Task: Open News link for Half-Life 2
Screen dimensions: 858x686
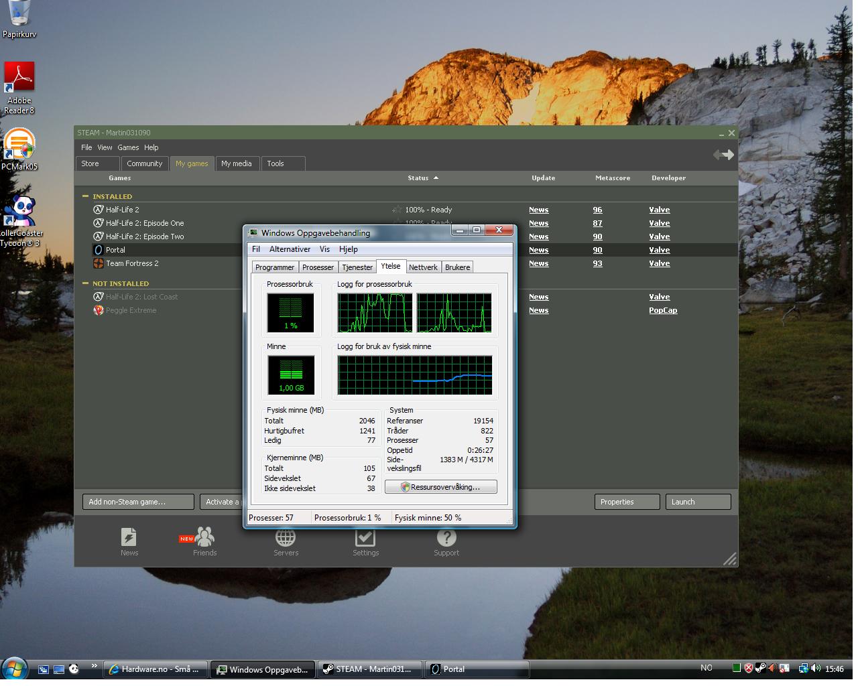Action: [538, 210]
